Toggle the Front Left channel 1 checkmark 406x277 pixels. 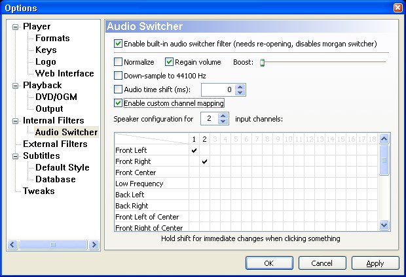194,150
